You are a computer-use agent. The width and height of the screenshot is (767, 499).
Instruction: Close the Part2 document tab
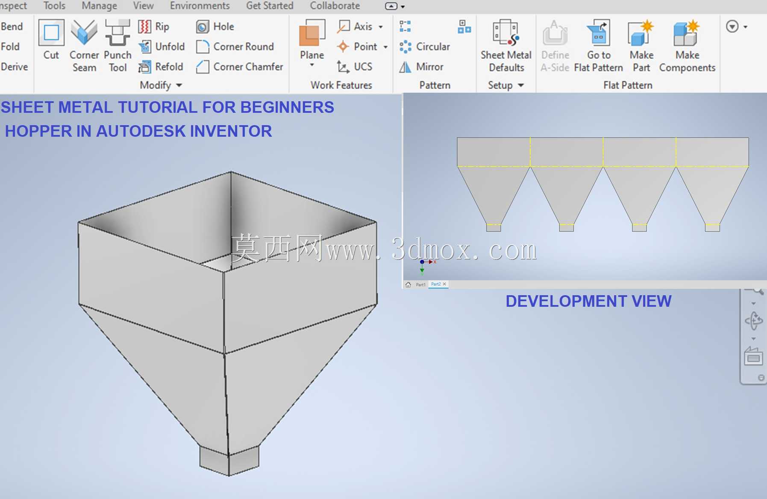click(x=444, y=284)
